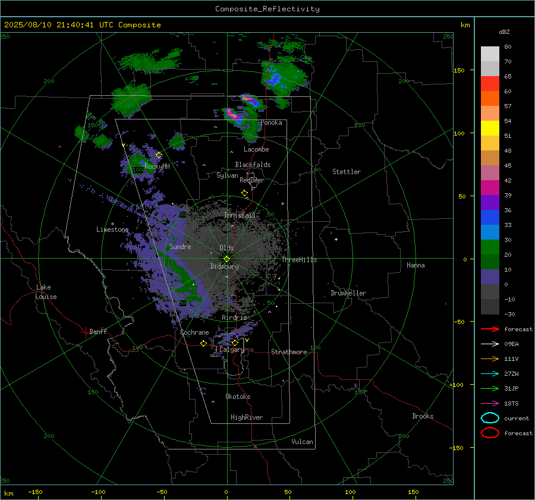The width and height of the screenshot is (535, 500).
Task: Click the bright green swatch below 30 dBZ
Action: point(490,247)
